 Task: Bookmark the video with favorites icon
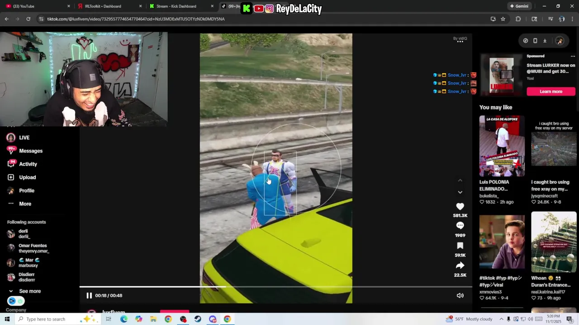pyautogui.click(x=460, y=246)
